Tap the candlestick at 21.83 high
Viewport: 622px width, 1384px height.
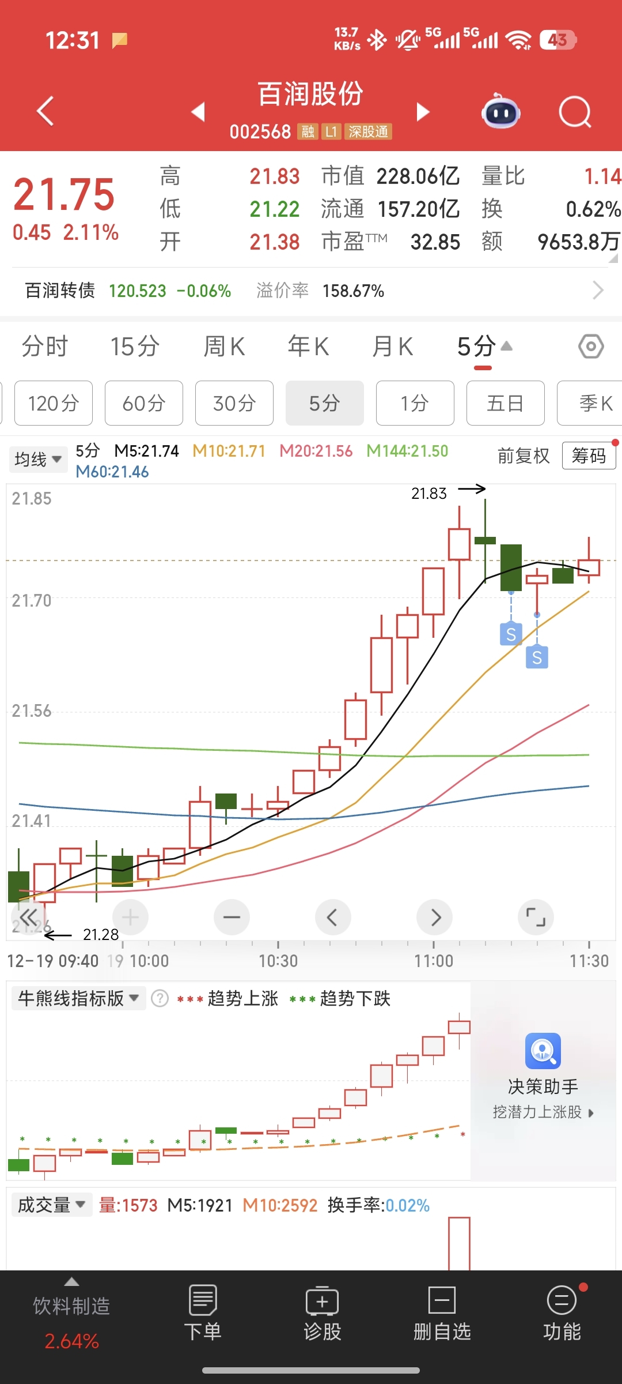(485, 540)
